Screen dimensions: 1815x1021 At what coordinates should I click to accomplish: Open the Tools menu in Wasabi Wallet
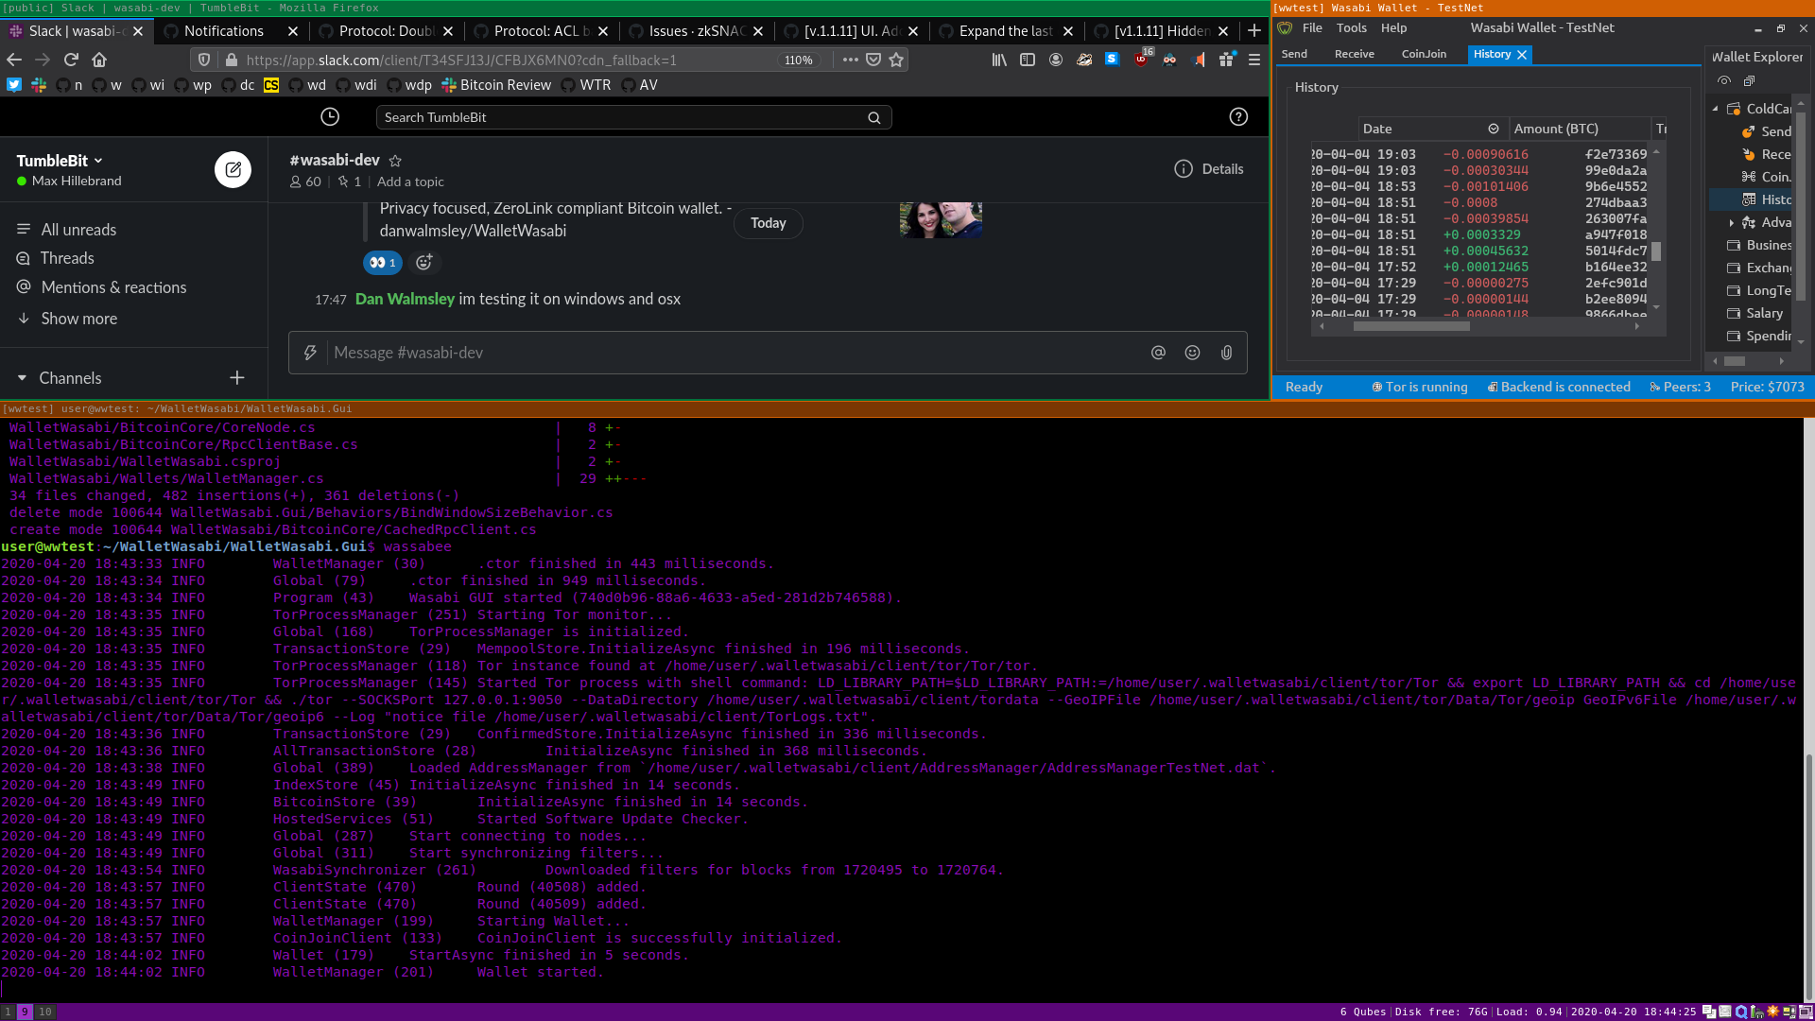coord(1350,27)
